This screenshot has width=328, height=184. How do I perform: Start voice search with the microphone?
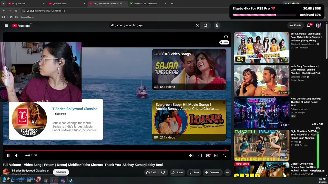point(217,25)
